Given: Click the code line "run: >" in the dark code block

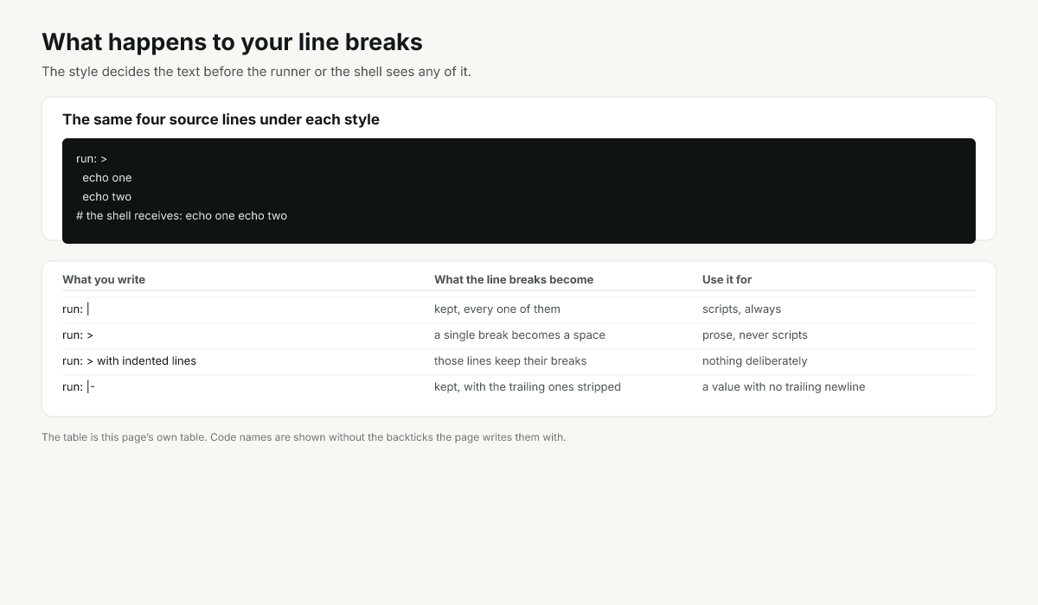Looking at the screenshot, I should pos(92,159).
